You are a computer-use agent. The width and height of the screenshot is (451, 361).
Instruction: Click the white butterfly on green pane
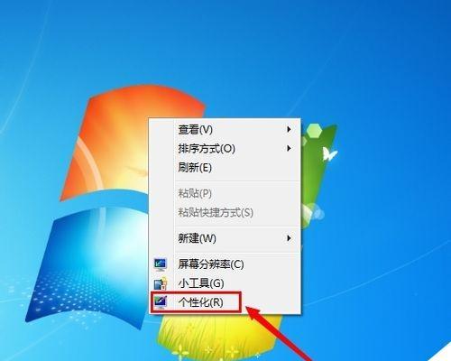click(329, 154)
